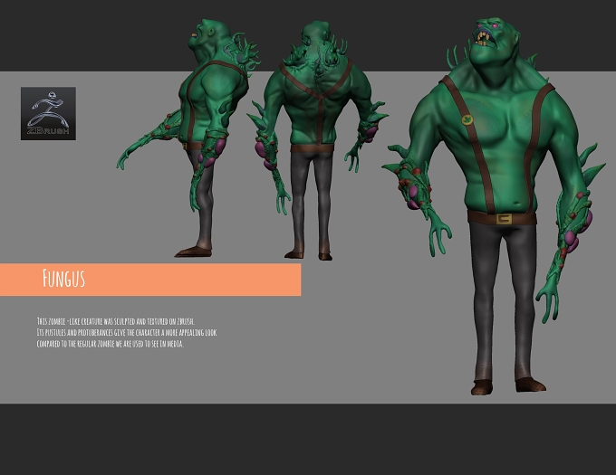Image resolution: width=616 pixels, height=475 pixels.
Task: Click the Y-shaped suspender junction on back view
Action: (321, 97)
